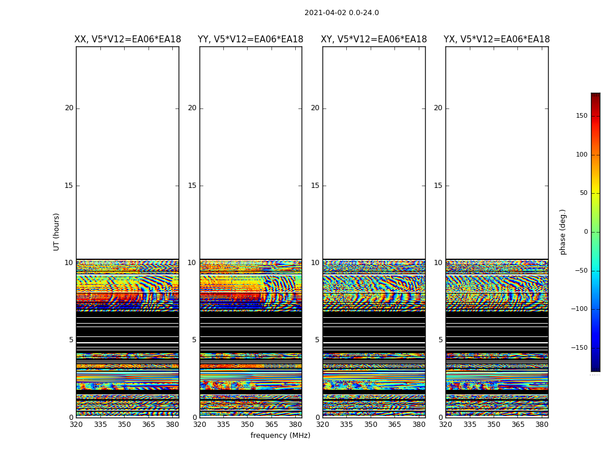Screen dimensions: 609x464
Task: Click the 5 hour tick of XX panel
Action: 71,340
